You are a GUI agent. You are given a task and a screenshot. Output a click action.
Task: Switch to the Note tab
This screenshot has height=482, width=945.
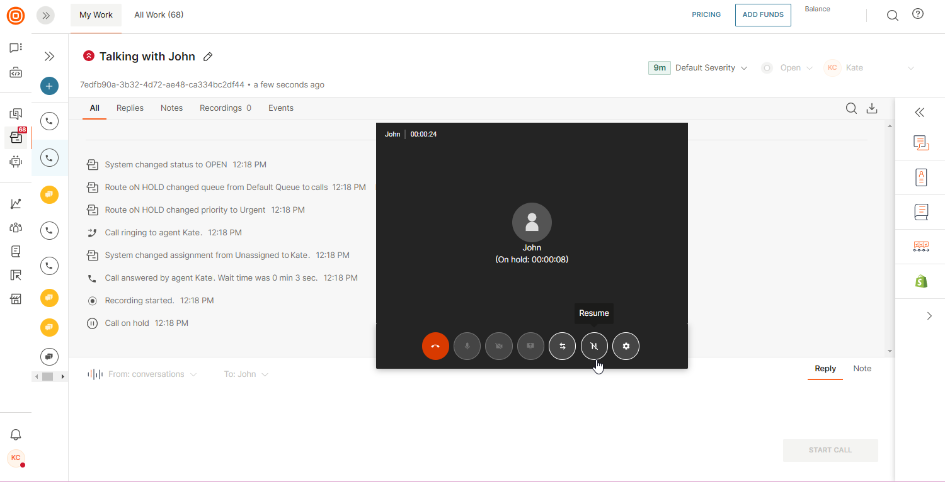[x=862, y=369]
